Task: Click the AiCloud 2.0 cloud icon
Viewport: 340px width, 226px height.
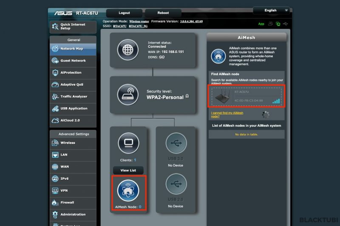Action: click(55, 120)
